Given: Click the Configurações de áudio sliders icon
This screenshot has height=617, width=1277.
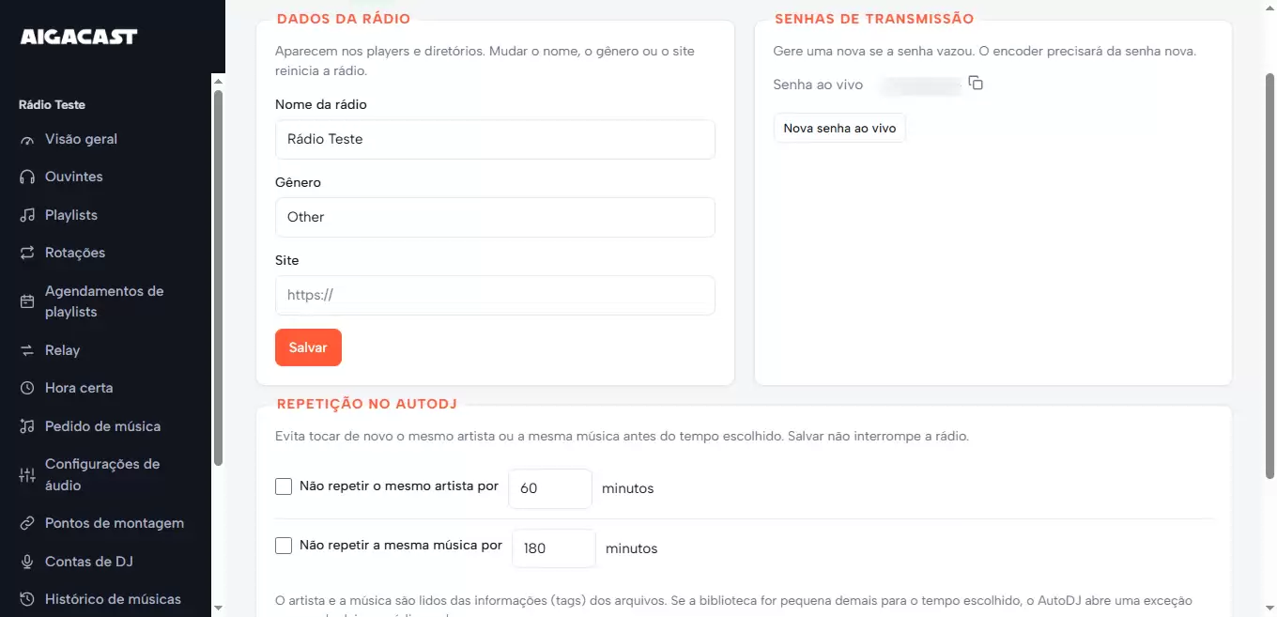Looking at the screenshot, I should point(27,475).
